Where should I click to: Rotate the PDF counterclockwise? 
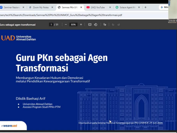96,25
